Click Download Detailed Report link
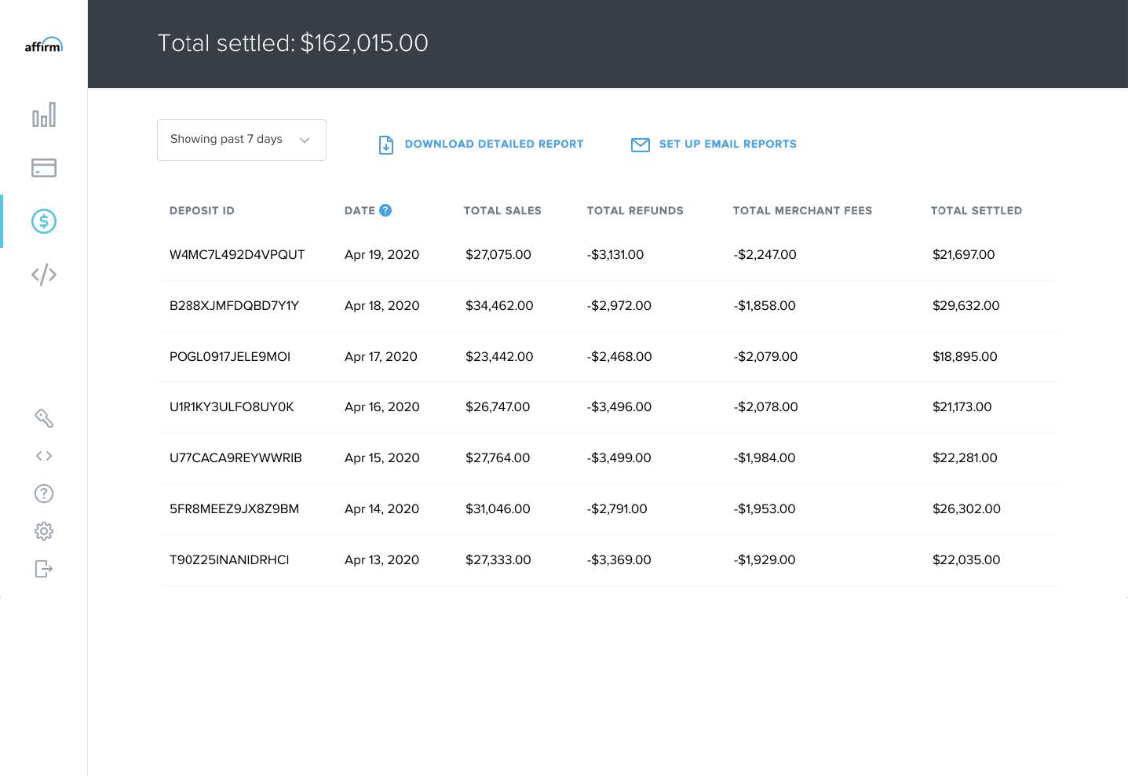This screenshot has height=776, width=1128. click(494, 144)
